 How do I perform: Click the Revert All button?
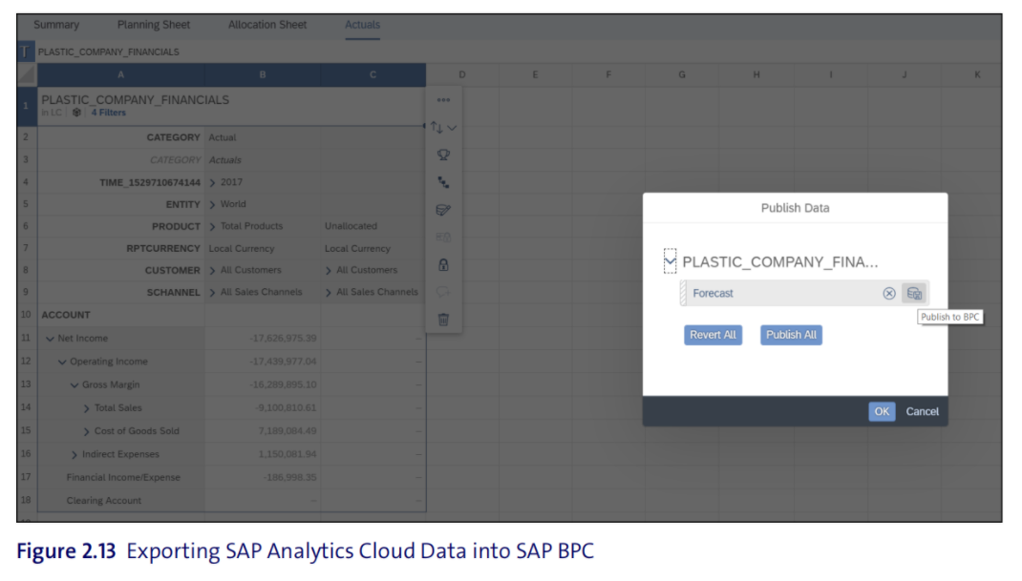click(x=713, y=335)
